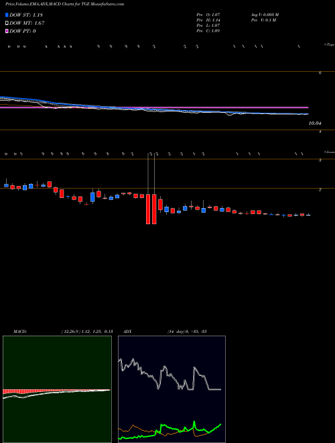This screenshot has width=335, height=443.
Task: Click the '<Lows' label on the right
Action: [x=330, y=152]
